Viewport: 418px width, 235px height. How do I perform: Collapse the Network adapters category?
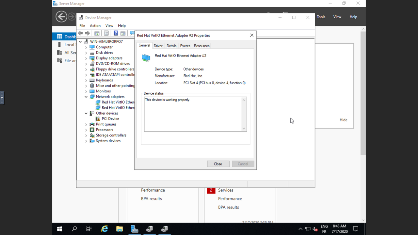click(86, 97)
